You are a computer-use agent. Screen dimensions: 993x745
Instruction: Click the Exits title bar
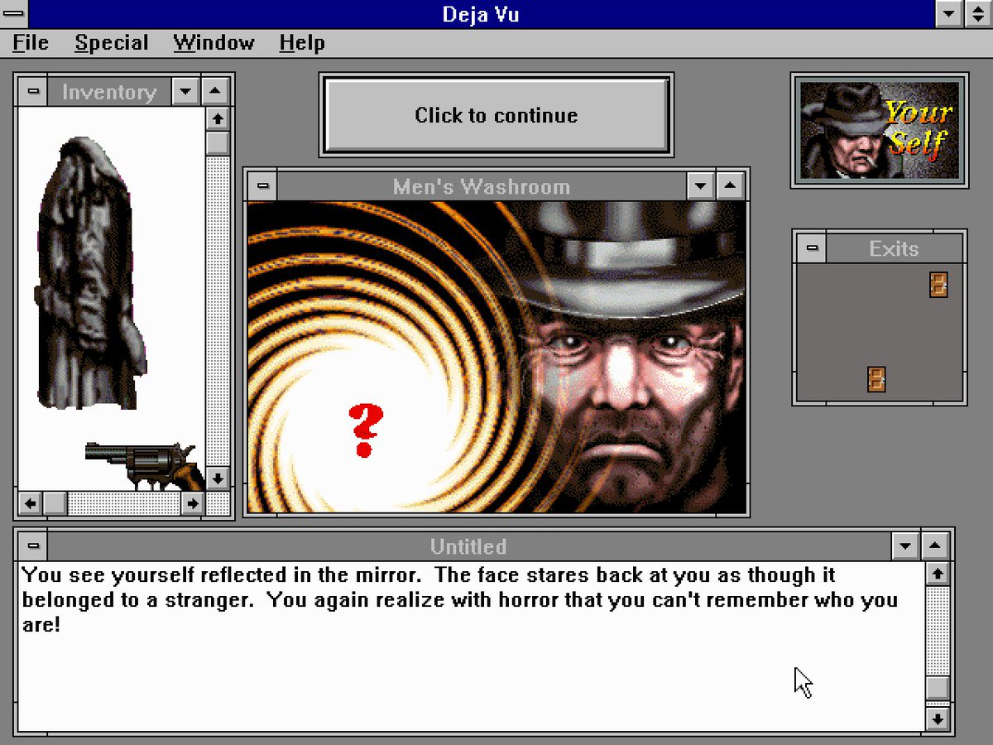click(x=895, y=248)
